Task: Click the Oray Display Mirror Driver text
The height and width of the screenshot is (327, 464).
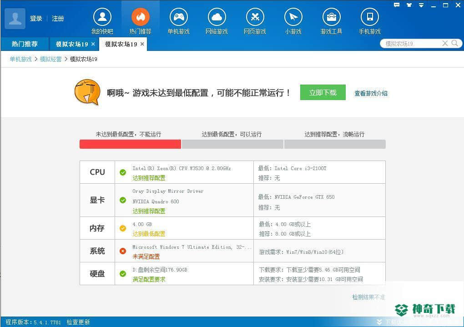Action: point(168,191)
